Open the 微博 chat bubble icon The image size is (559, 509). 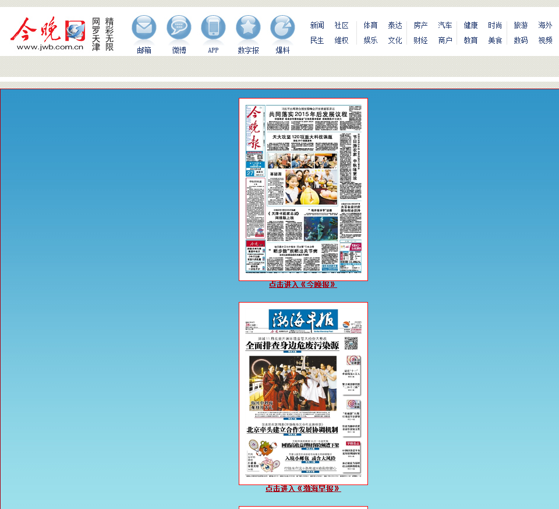pyautogui.click(x=179, y=28)
